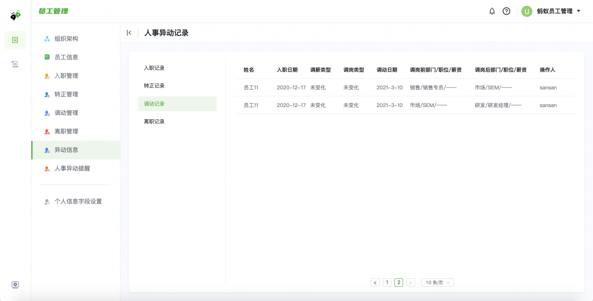
Task: Select the 转正记录 tab
Action: pyautogui.click(x=154, y=86)
